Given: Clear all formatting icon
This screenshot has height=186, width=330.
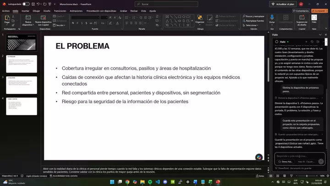Looking at the screenshot, I should (x=120, y=17).
